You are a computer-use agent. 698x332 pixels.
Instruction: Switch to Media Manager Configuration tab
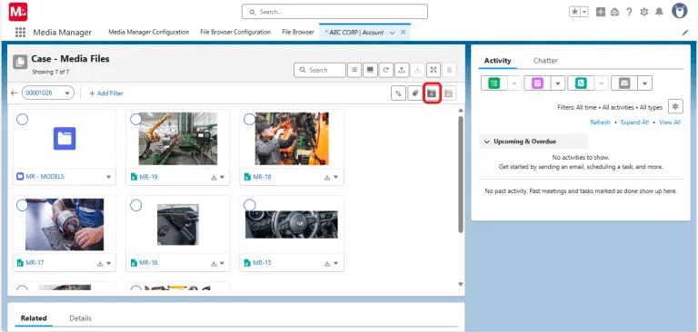[x=149, y=32]
